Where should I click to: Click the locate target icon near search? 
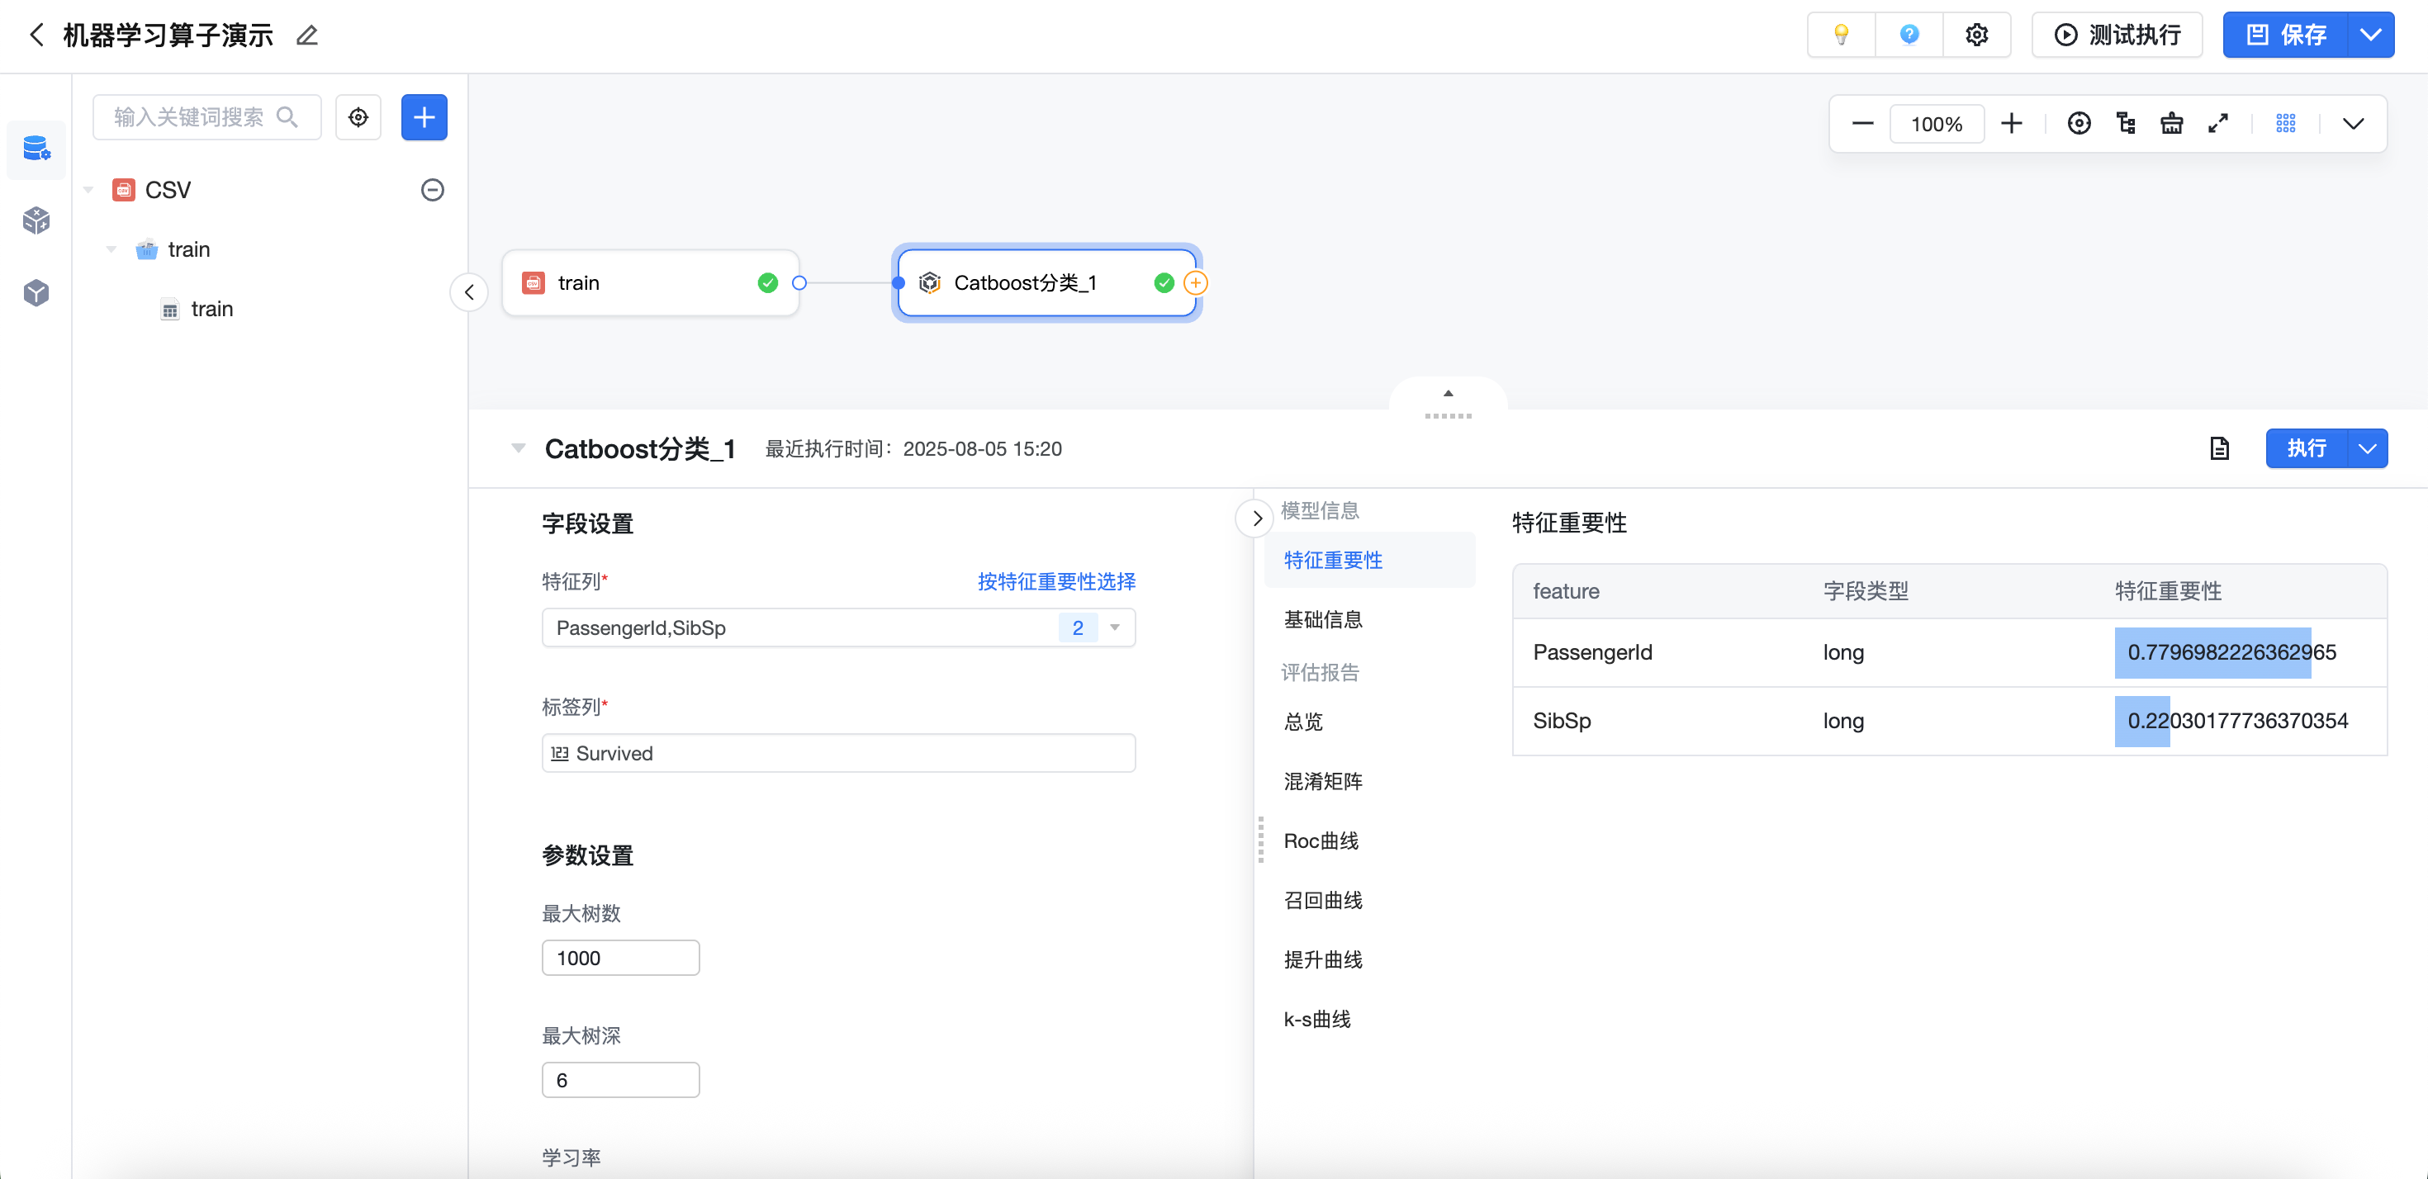[358, 117]
